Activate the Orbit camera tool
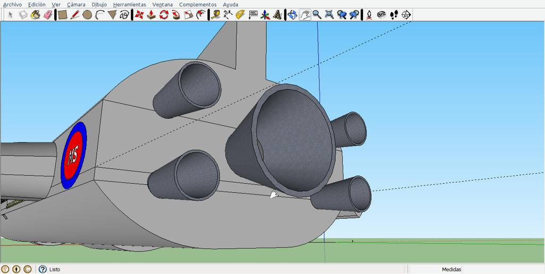The image size is (545, 274). tap(292, 14)
